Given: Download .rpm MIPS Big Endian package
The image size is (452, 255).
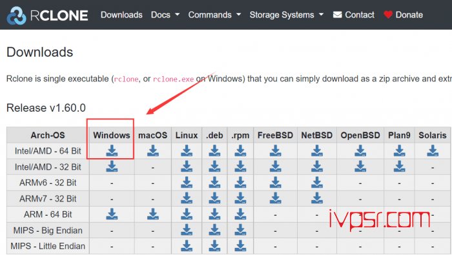Looking at the screenshot, I should [240, 230].
